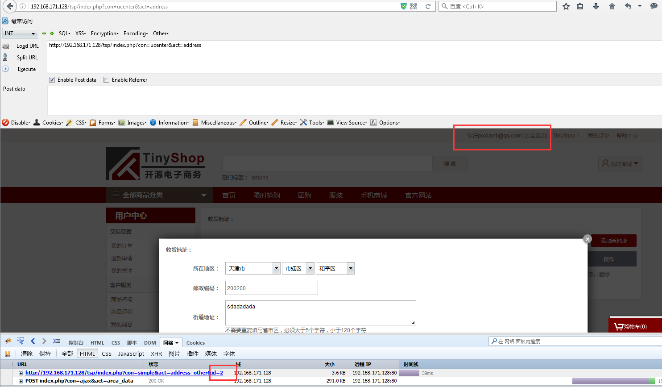Open the Other dropdown in HackBar
The width and height of the screenshot is (662, 387).
pyautogui.click(x=161, y=33)
